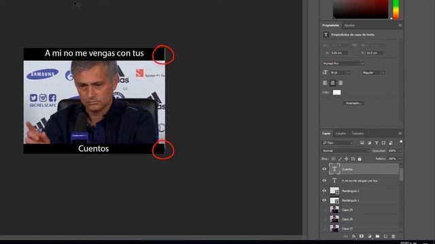
Task: Toggle the layer filtering on/off switch
Action: pyautogui.click(x=401, y=142)
